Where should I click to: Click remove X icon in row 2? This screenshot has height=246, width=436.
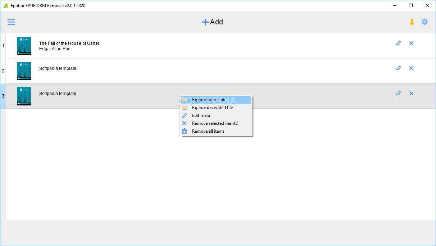tap(411, 68)
